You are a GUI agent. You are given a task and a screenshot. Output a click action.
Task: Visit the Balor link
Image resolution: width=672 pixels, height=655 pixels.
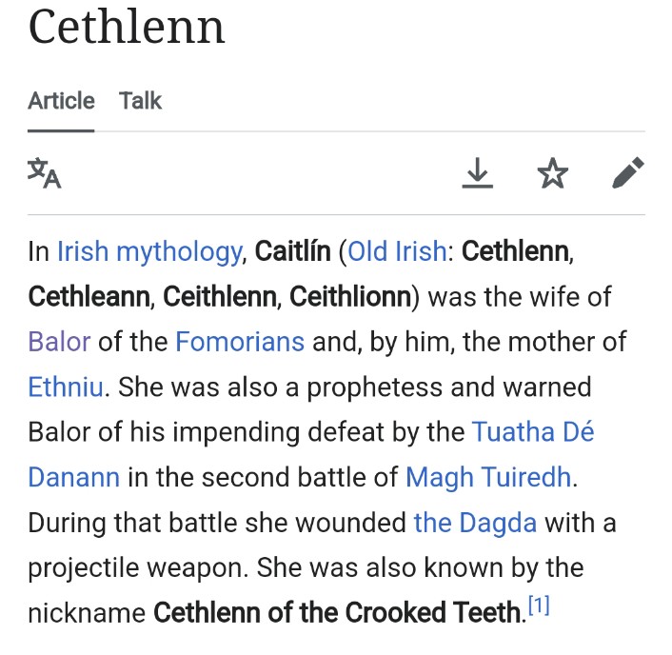coord(59,342)
